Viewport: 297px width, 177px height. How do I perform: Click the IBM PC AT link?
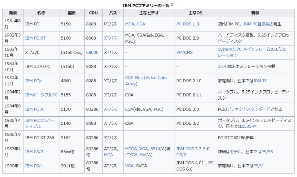click(x=35, y=109)
